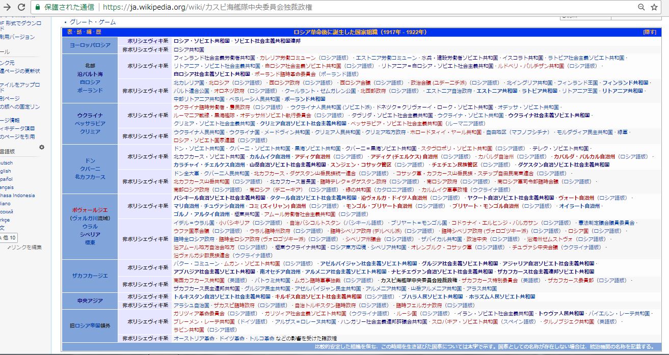669x355 pixels.
Task: Open エストニア共和国 link
Action: 497,91
